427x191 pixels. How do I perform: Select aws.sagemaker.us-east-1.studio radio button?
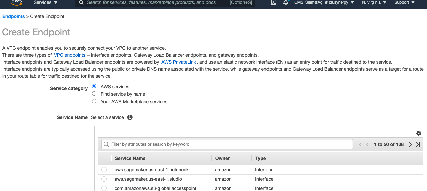[104, 179]
